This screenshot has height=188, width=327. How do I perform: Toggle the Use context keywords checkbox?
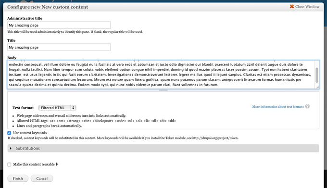coord(9,133)
